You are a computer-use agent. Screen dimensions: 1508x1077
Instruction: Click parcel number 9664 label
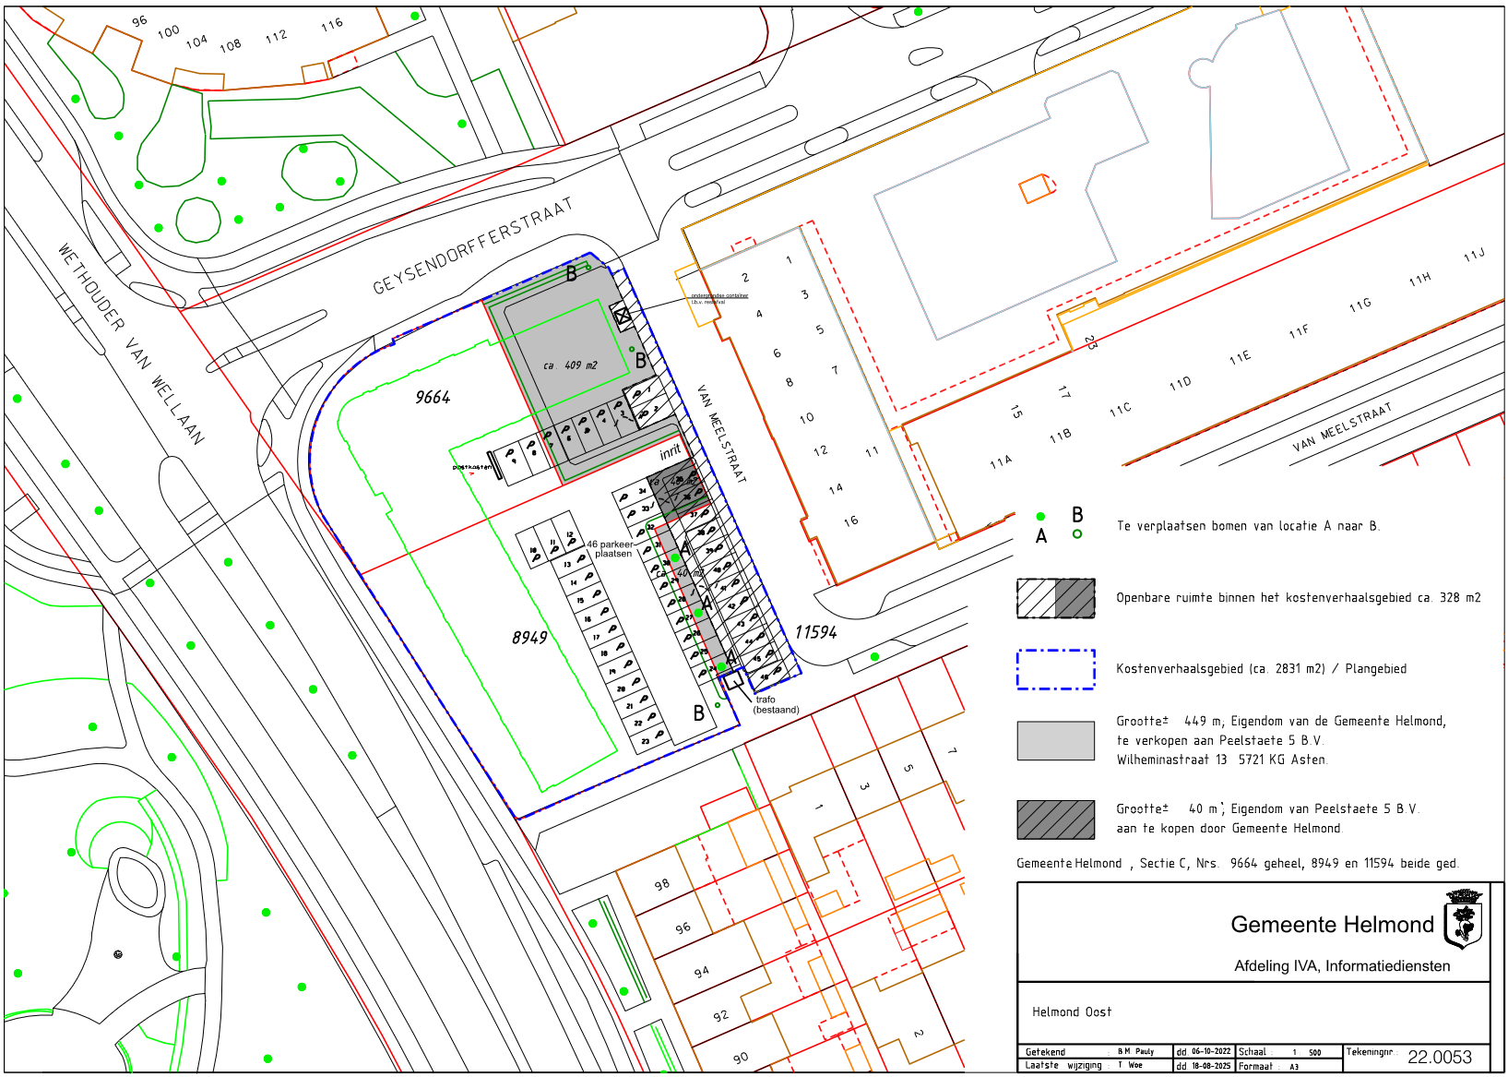point(433,398)
